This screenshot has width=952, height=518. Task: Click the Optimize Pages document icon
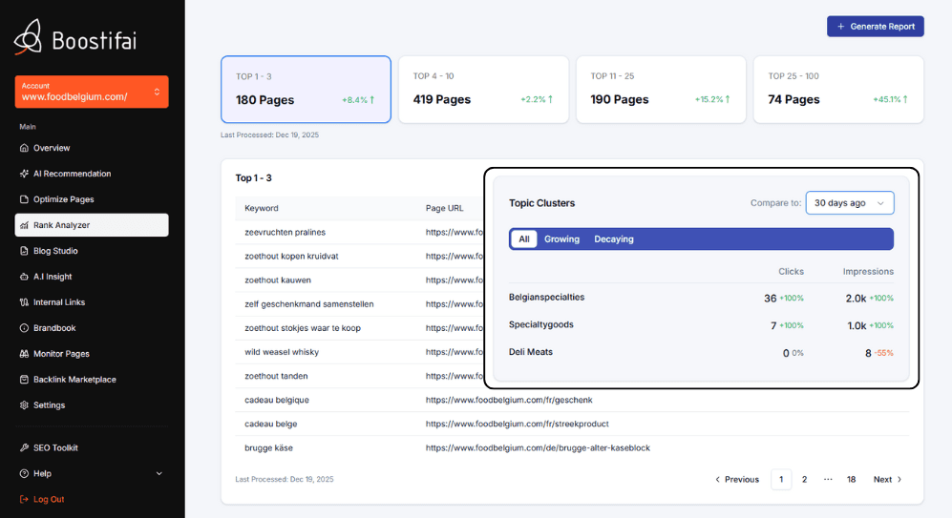24,199
